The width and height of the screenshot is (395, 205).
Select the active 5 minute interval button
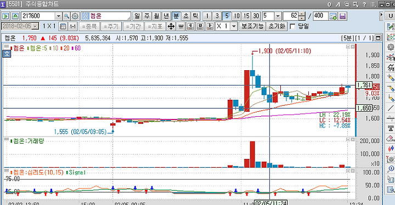(x=227, y=16)
